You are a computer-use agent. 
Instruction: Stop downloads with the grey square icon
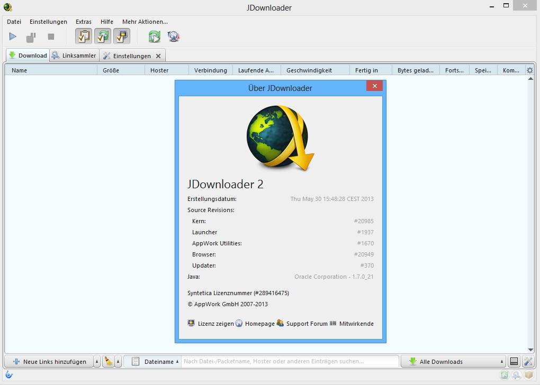tap(51, 36)
